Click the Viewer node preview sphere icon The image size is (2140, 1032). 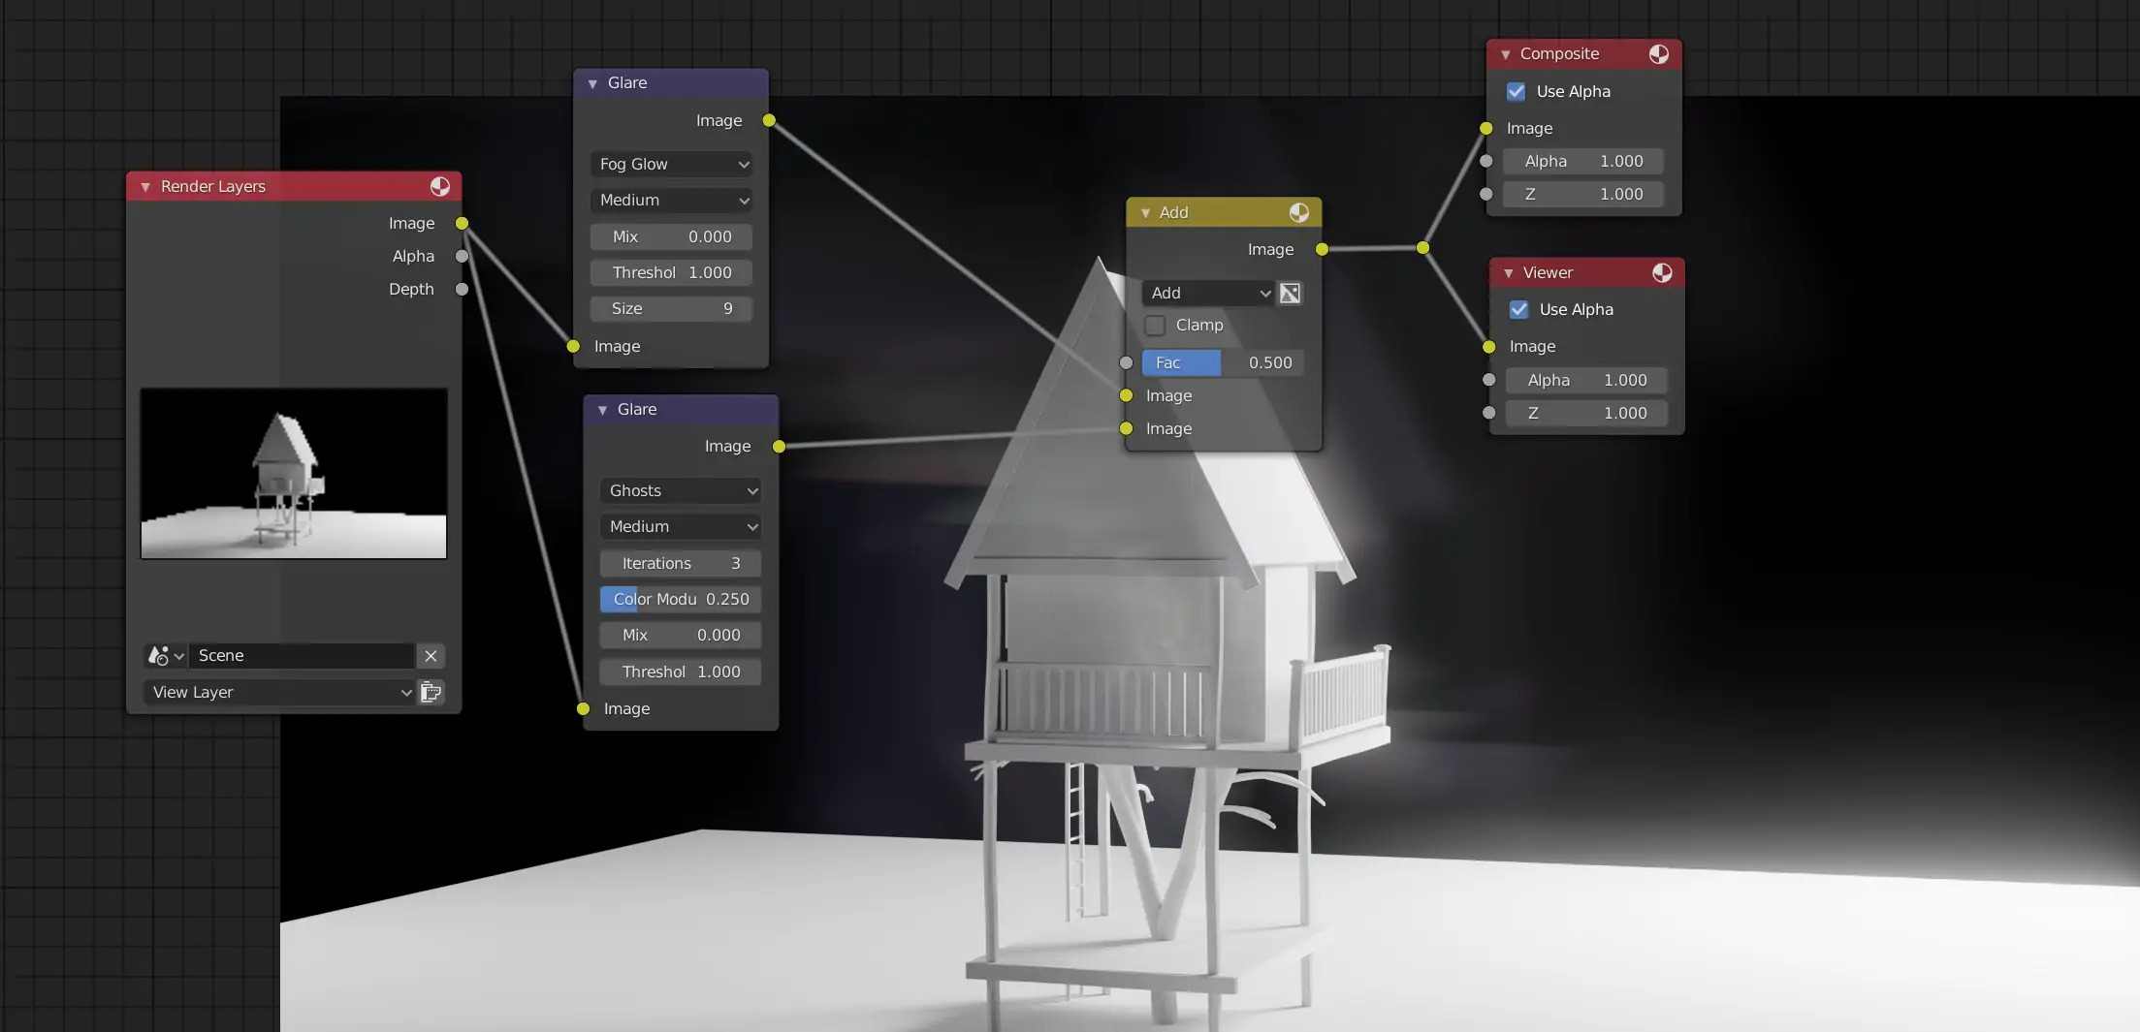[x=1661, y=273]
